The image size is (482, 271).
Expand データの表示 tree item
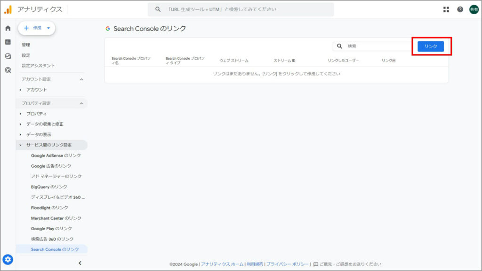point(21,135)
